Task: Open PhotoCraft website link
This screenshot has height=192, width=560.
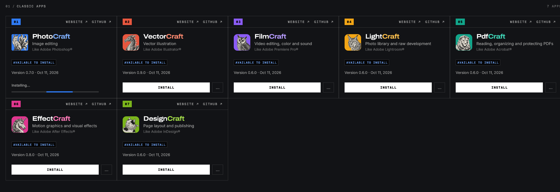Action: pos(77,22)
